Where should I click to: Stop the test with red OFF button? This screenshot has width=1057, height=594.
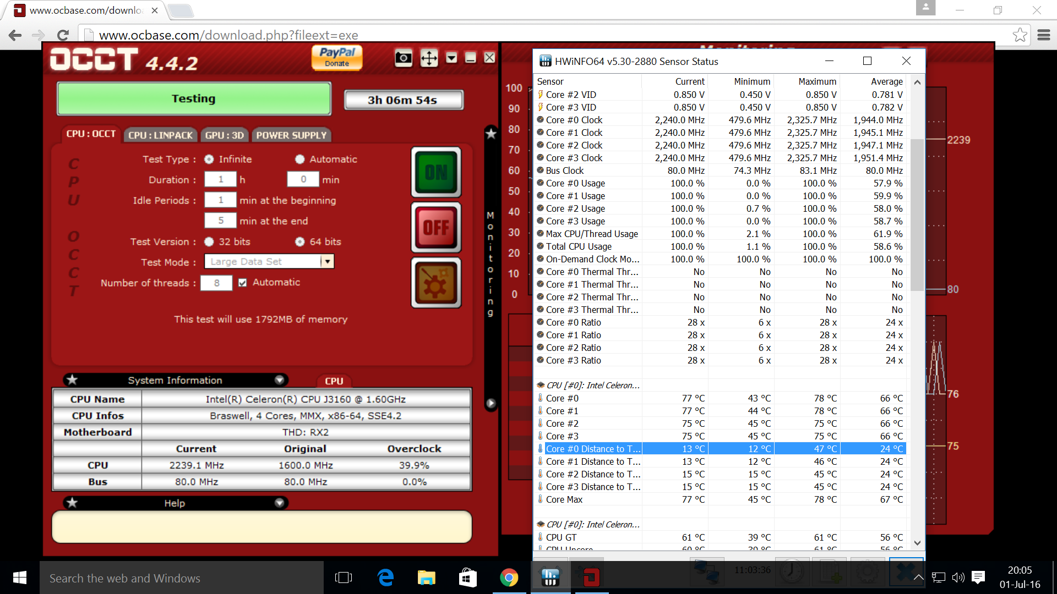(x=436, y=227)
